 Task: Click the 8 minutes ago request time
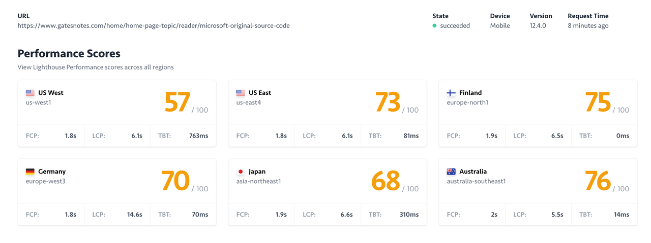tap(588, 25)
